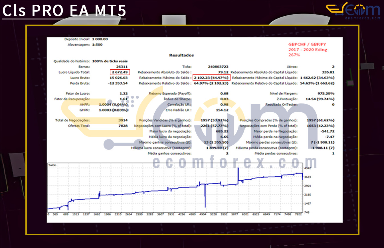The height and width of the screenshot is (248, 384).
Task: Click the Fator de Lucro value 1.22
Action: tap(124, 93)
